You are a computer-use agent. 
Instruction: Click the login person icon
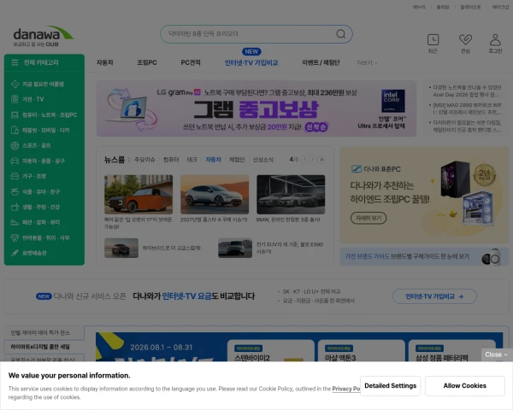(495, 40)
